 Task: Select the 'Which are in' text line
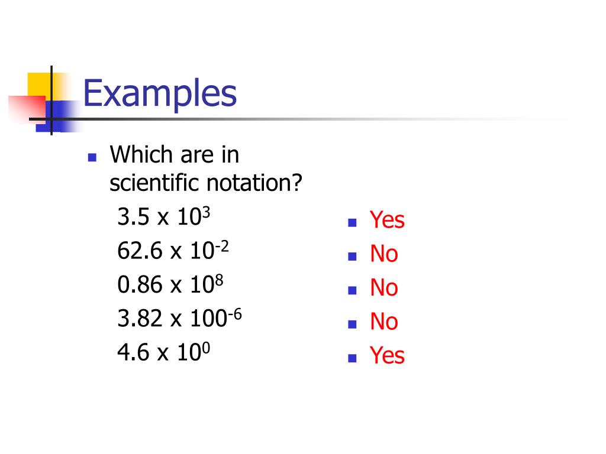(x=175, y=155)
